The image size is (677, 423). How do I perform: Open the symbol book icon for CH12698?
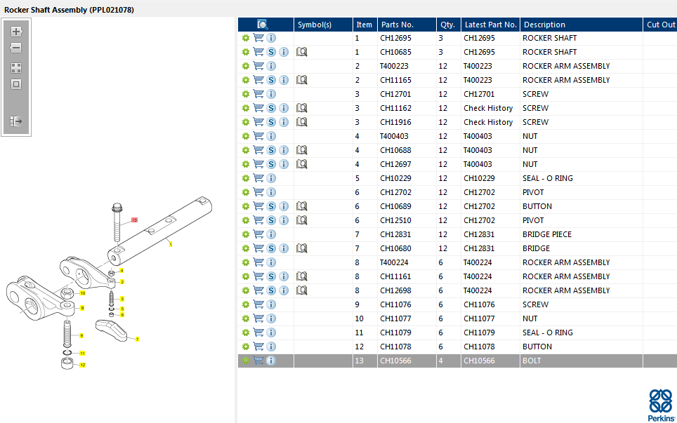click(x=302, y=290)
